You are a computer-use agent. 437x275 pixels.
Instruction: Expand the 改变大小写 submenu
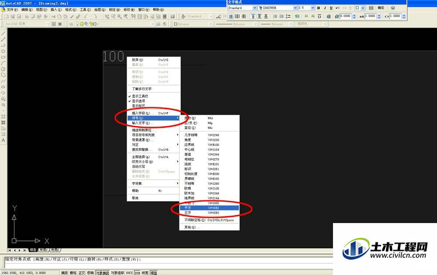(x=153, y=162)
